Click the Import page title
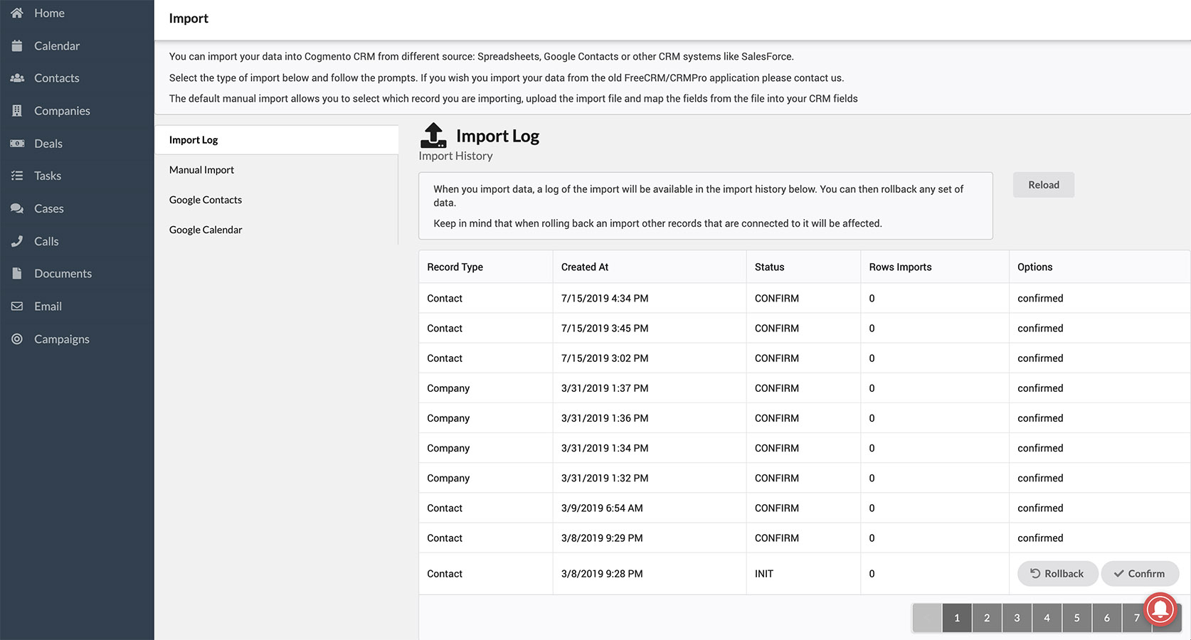1191x640 pixels. click(189, 18)
